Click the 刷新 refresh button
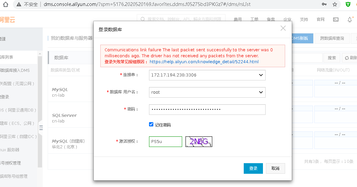 350,58
